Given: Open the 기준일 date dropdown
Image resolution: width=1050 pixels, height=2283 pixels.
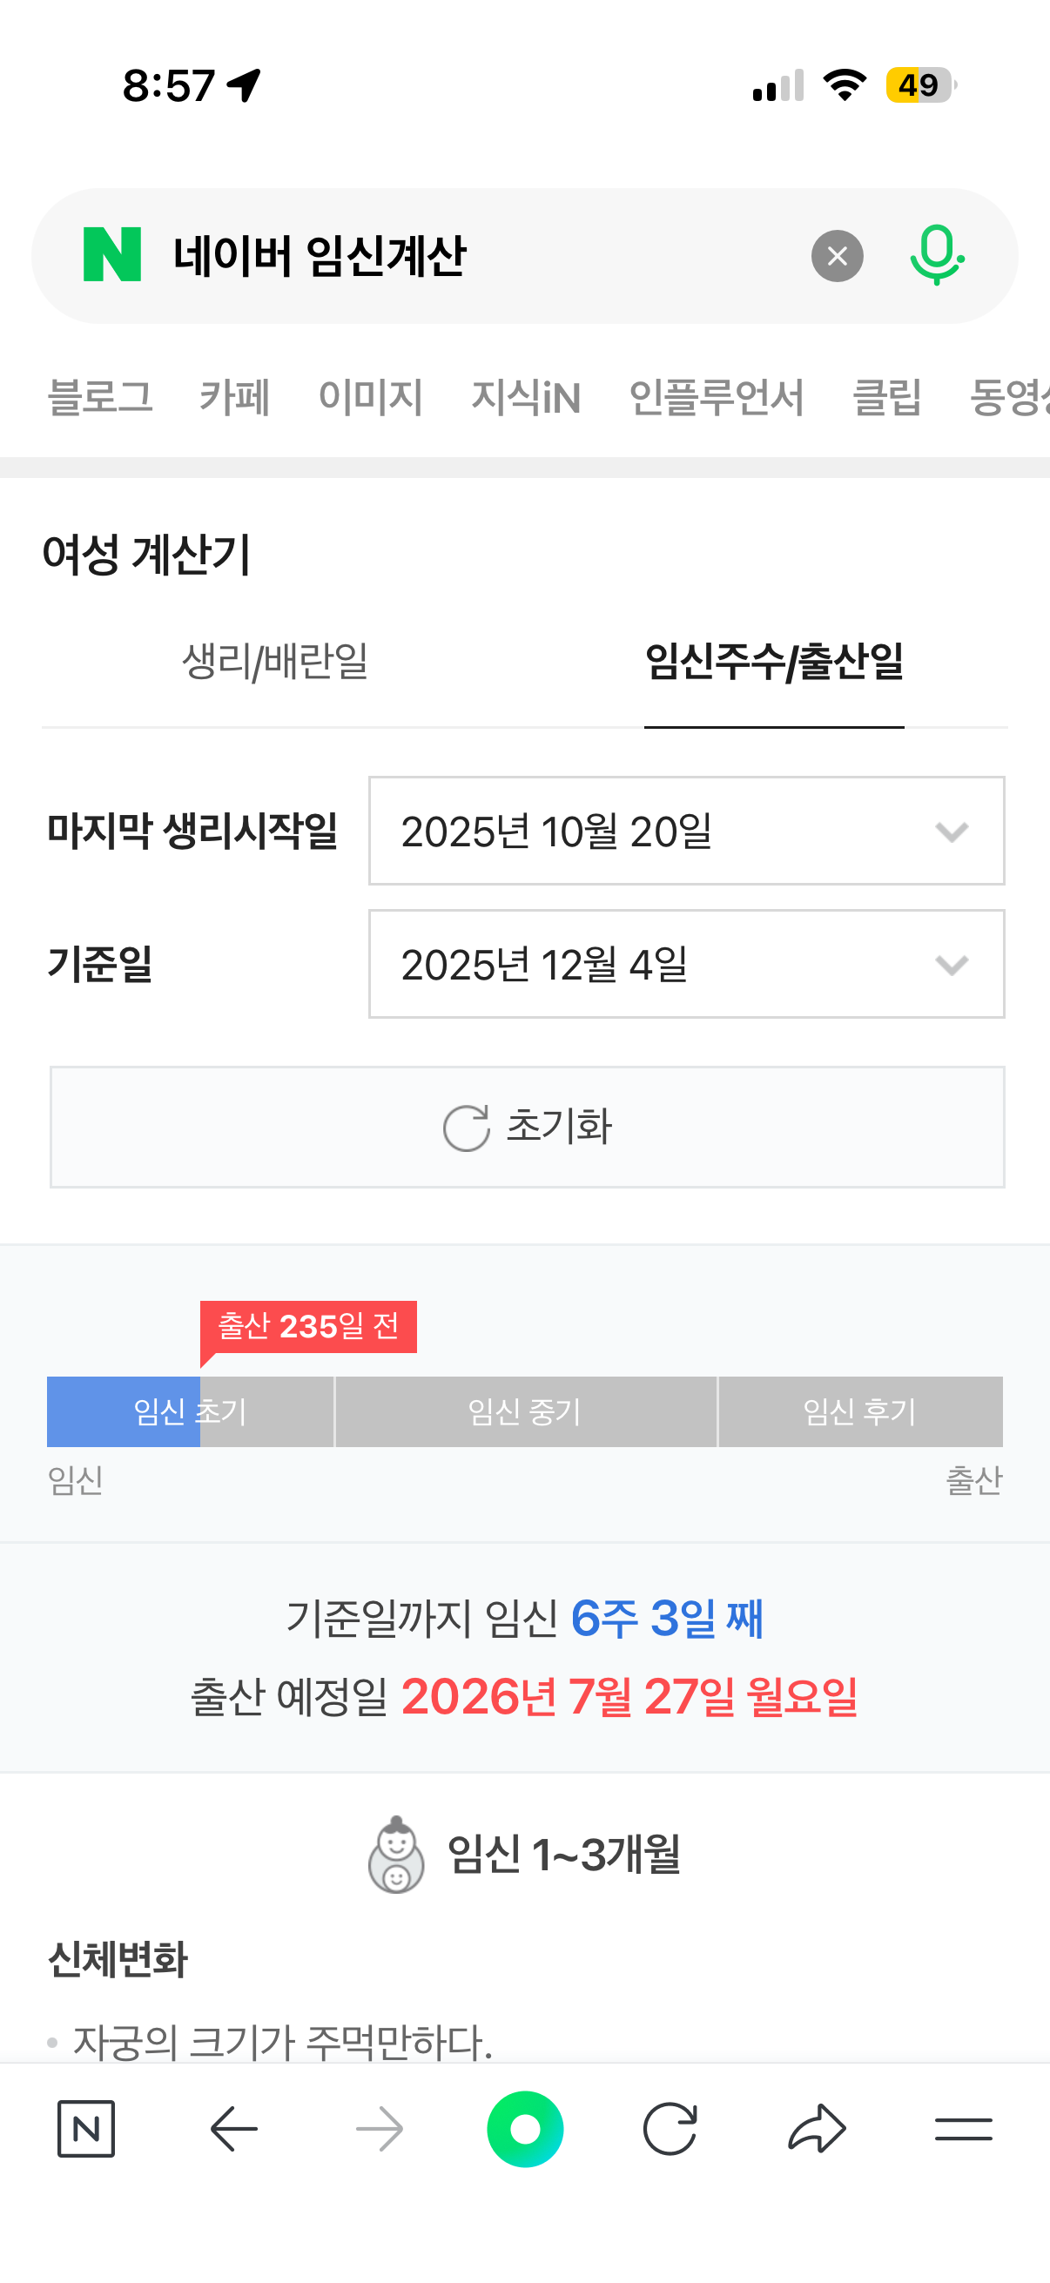Looking at the screenshot, I should tap(686, 963).
